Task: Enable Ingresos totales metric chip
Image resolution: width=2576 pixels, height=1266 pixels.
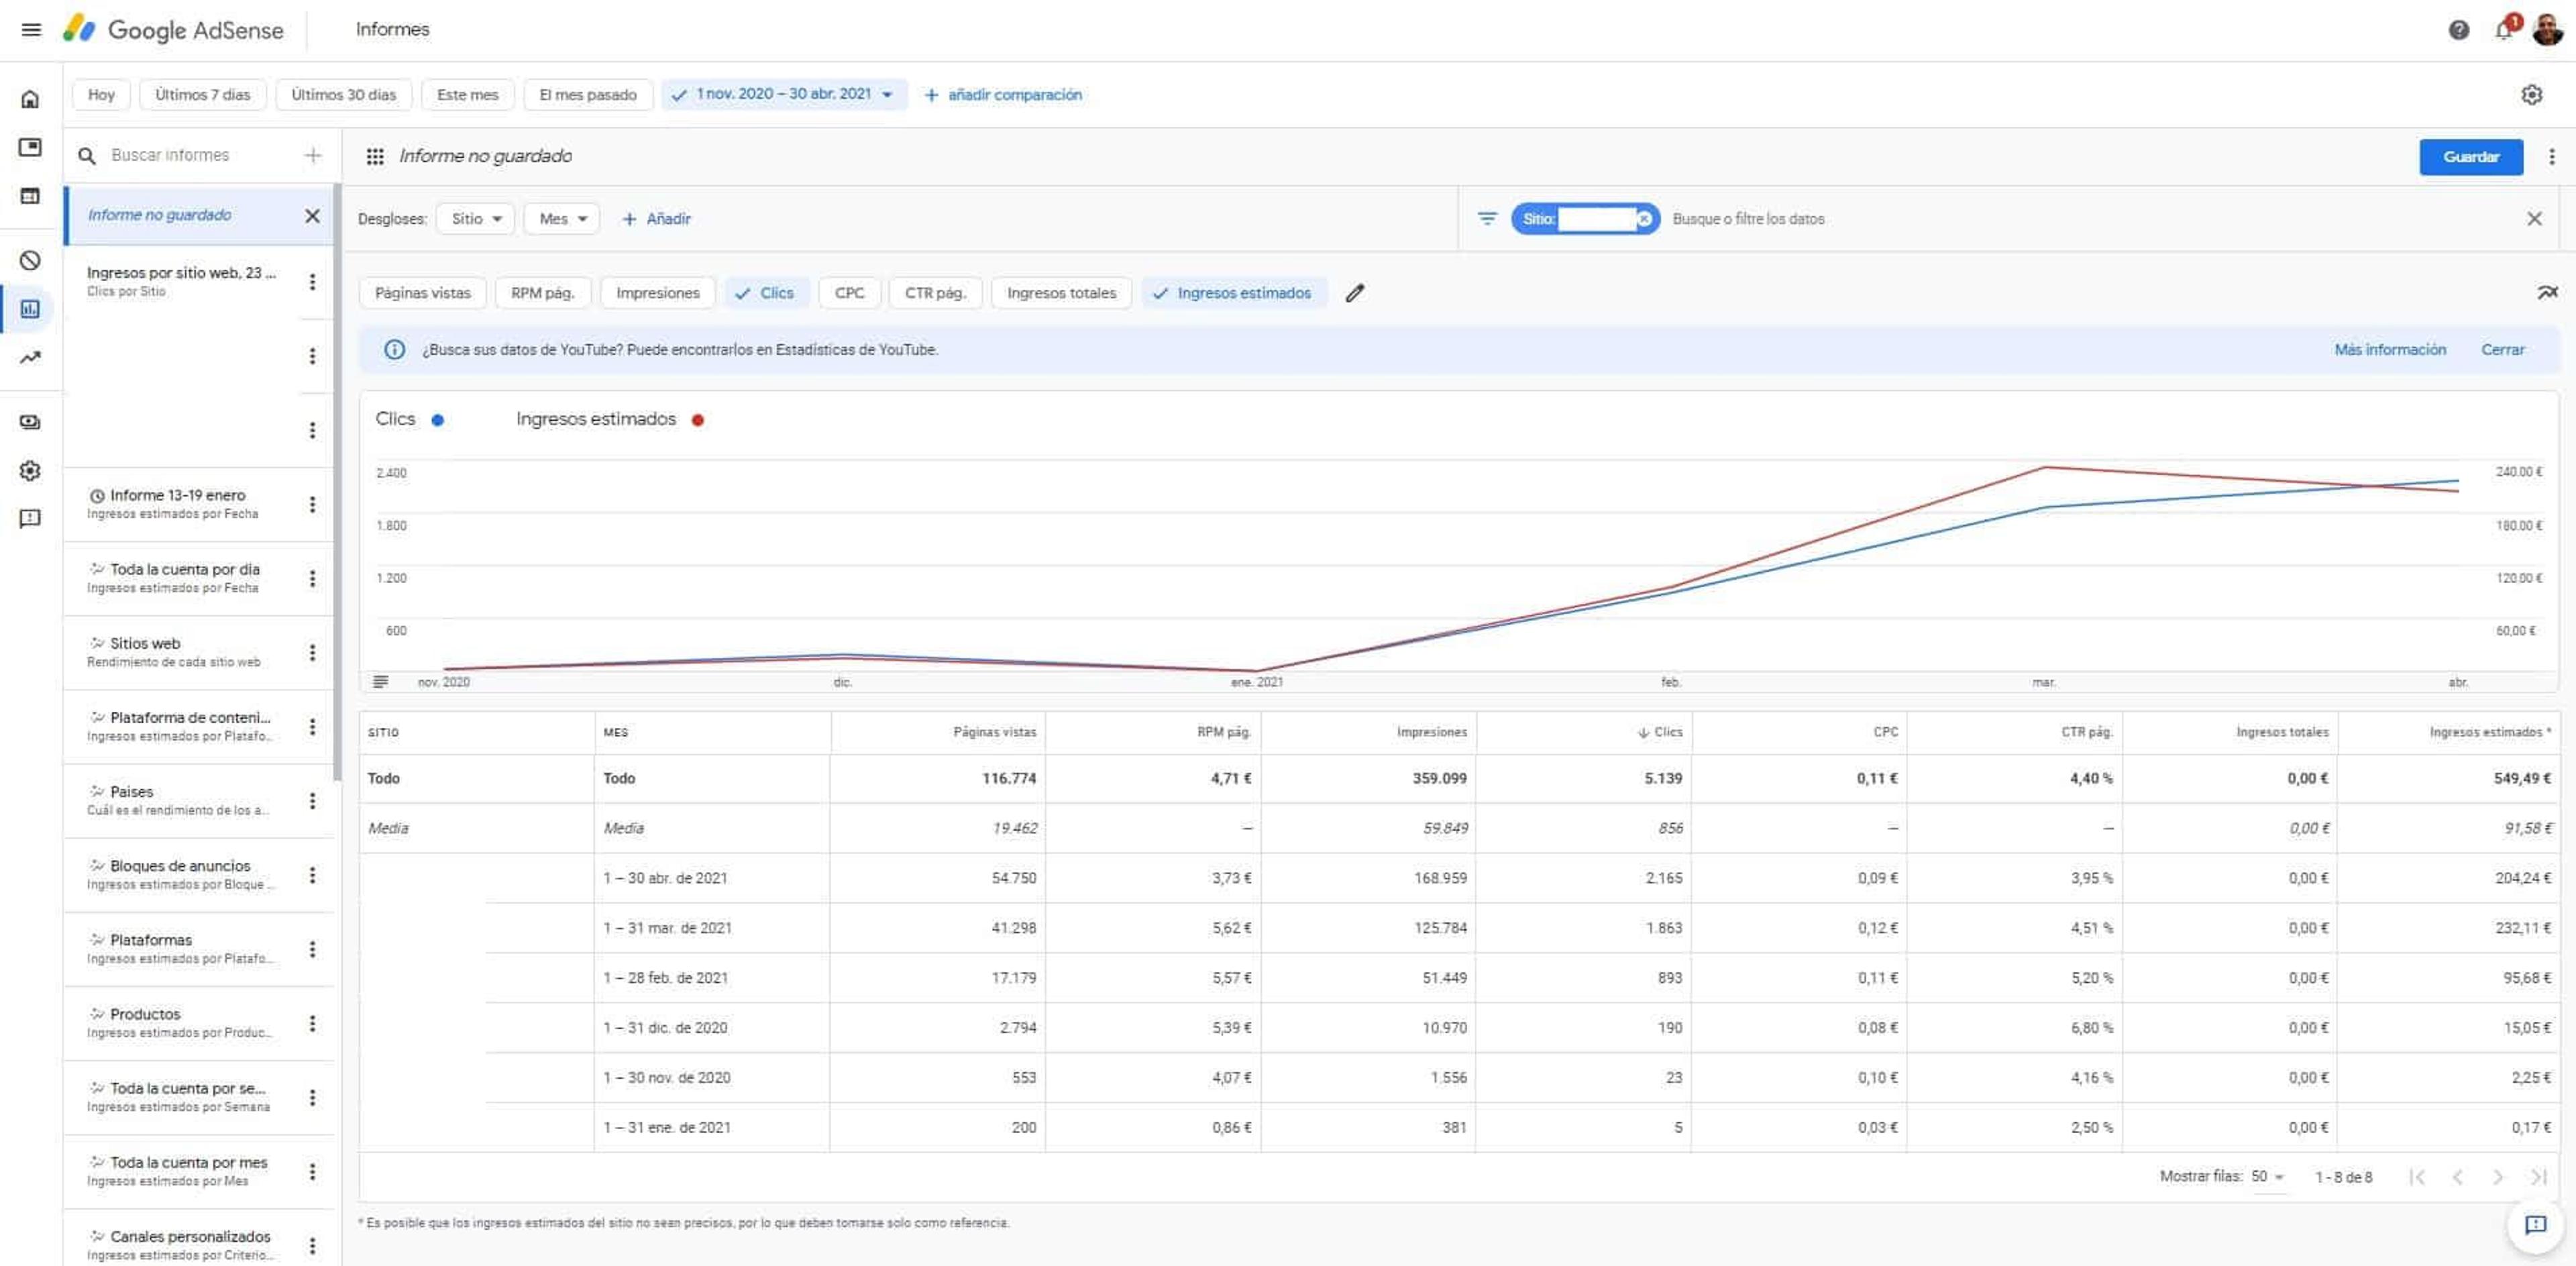Action: (x=1061, y=293)
